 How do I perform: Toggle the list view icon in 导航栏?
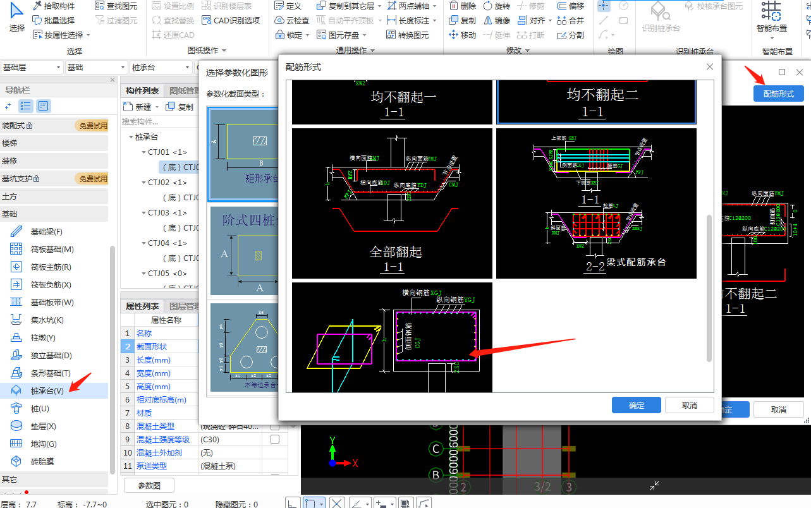point(26,106)
